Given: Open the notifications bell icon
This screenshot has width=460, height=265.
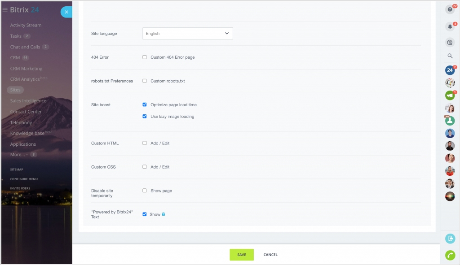Looking at the screenshot, I should [x=450, y=27].
